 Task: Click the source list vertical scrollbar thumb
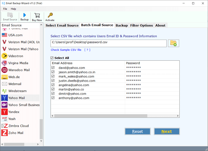pos(41,129)
